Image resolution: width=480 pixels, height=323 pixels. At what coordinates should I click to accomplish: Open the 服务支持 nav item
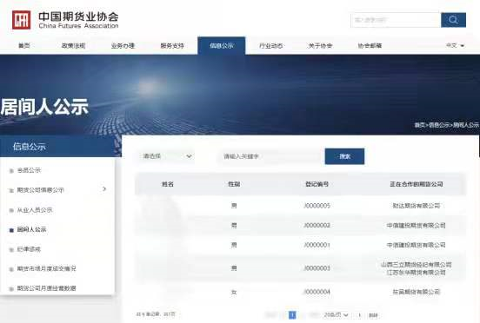172,46
